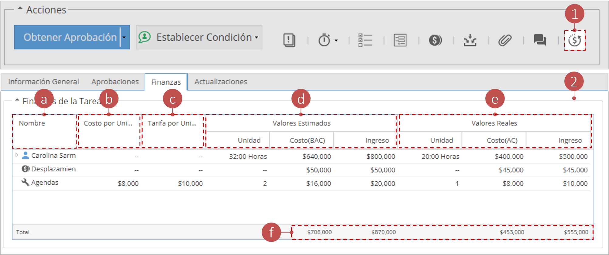This screenshot has height=255, width=609.
Task: Click the wrench icon beside Agendas
Action: (26, 182)
